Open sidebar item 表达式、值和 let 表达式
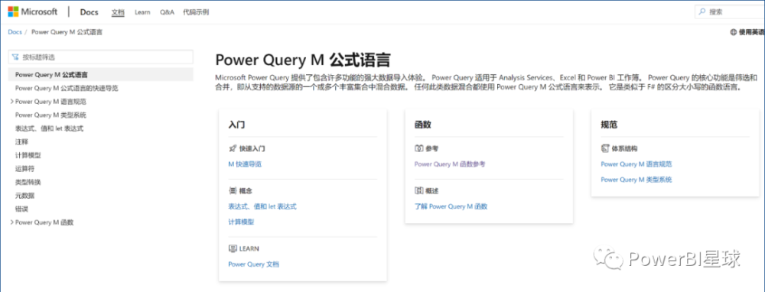This screenshot has width=765, height=292. tap(49, 128)
